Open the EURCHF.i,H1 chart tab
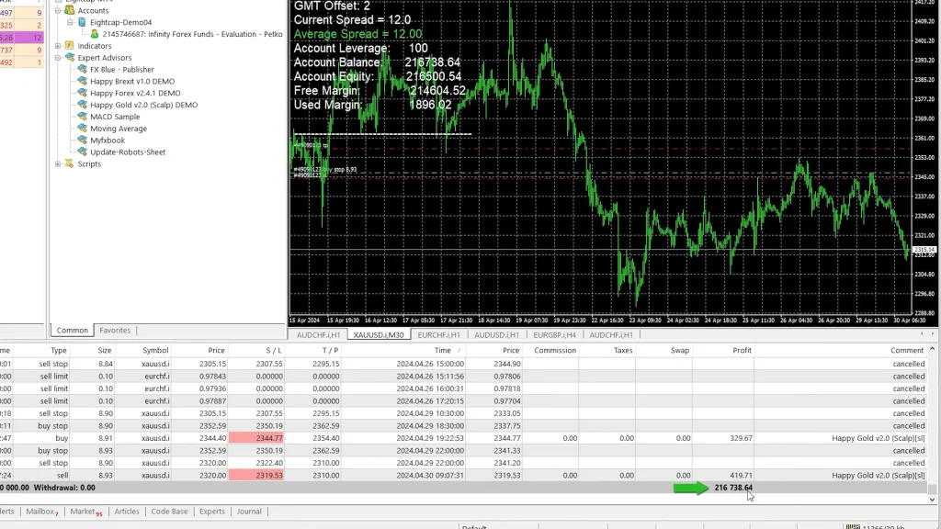Viewport: 941px width, 529px height. [437, 335]
